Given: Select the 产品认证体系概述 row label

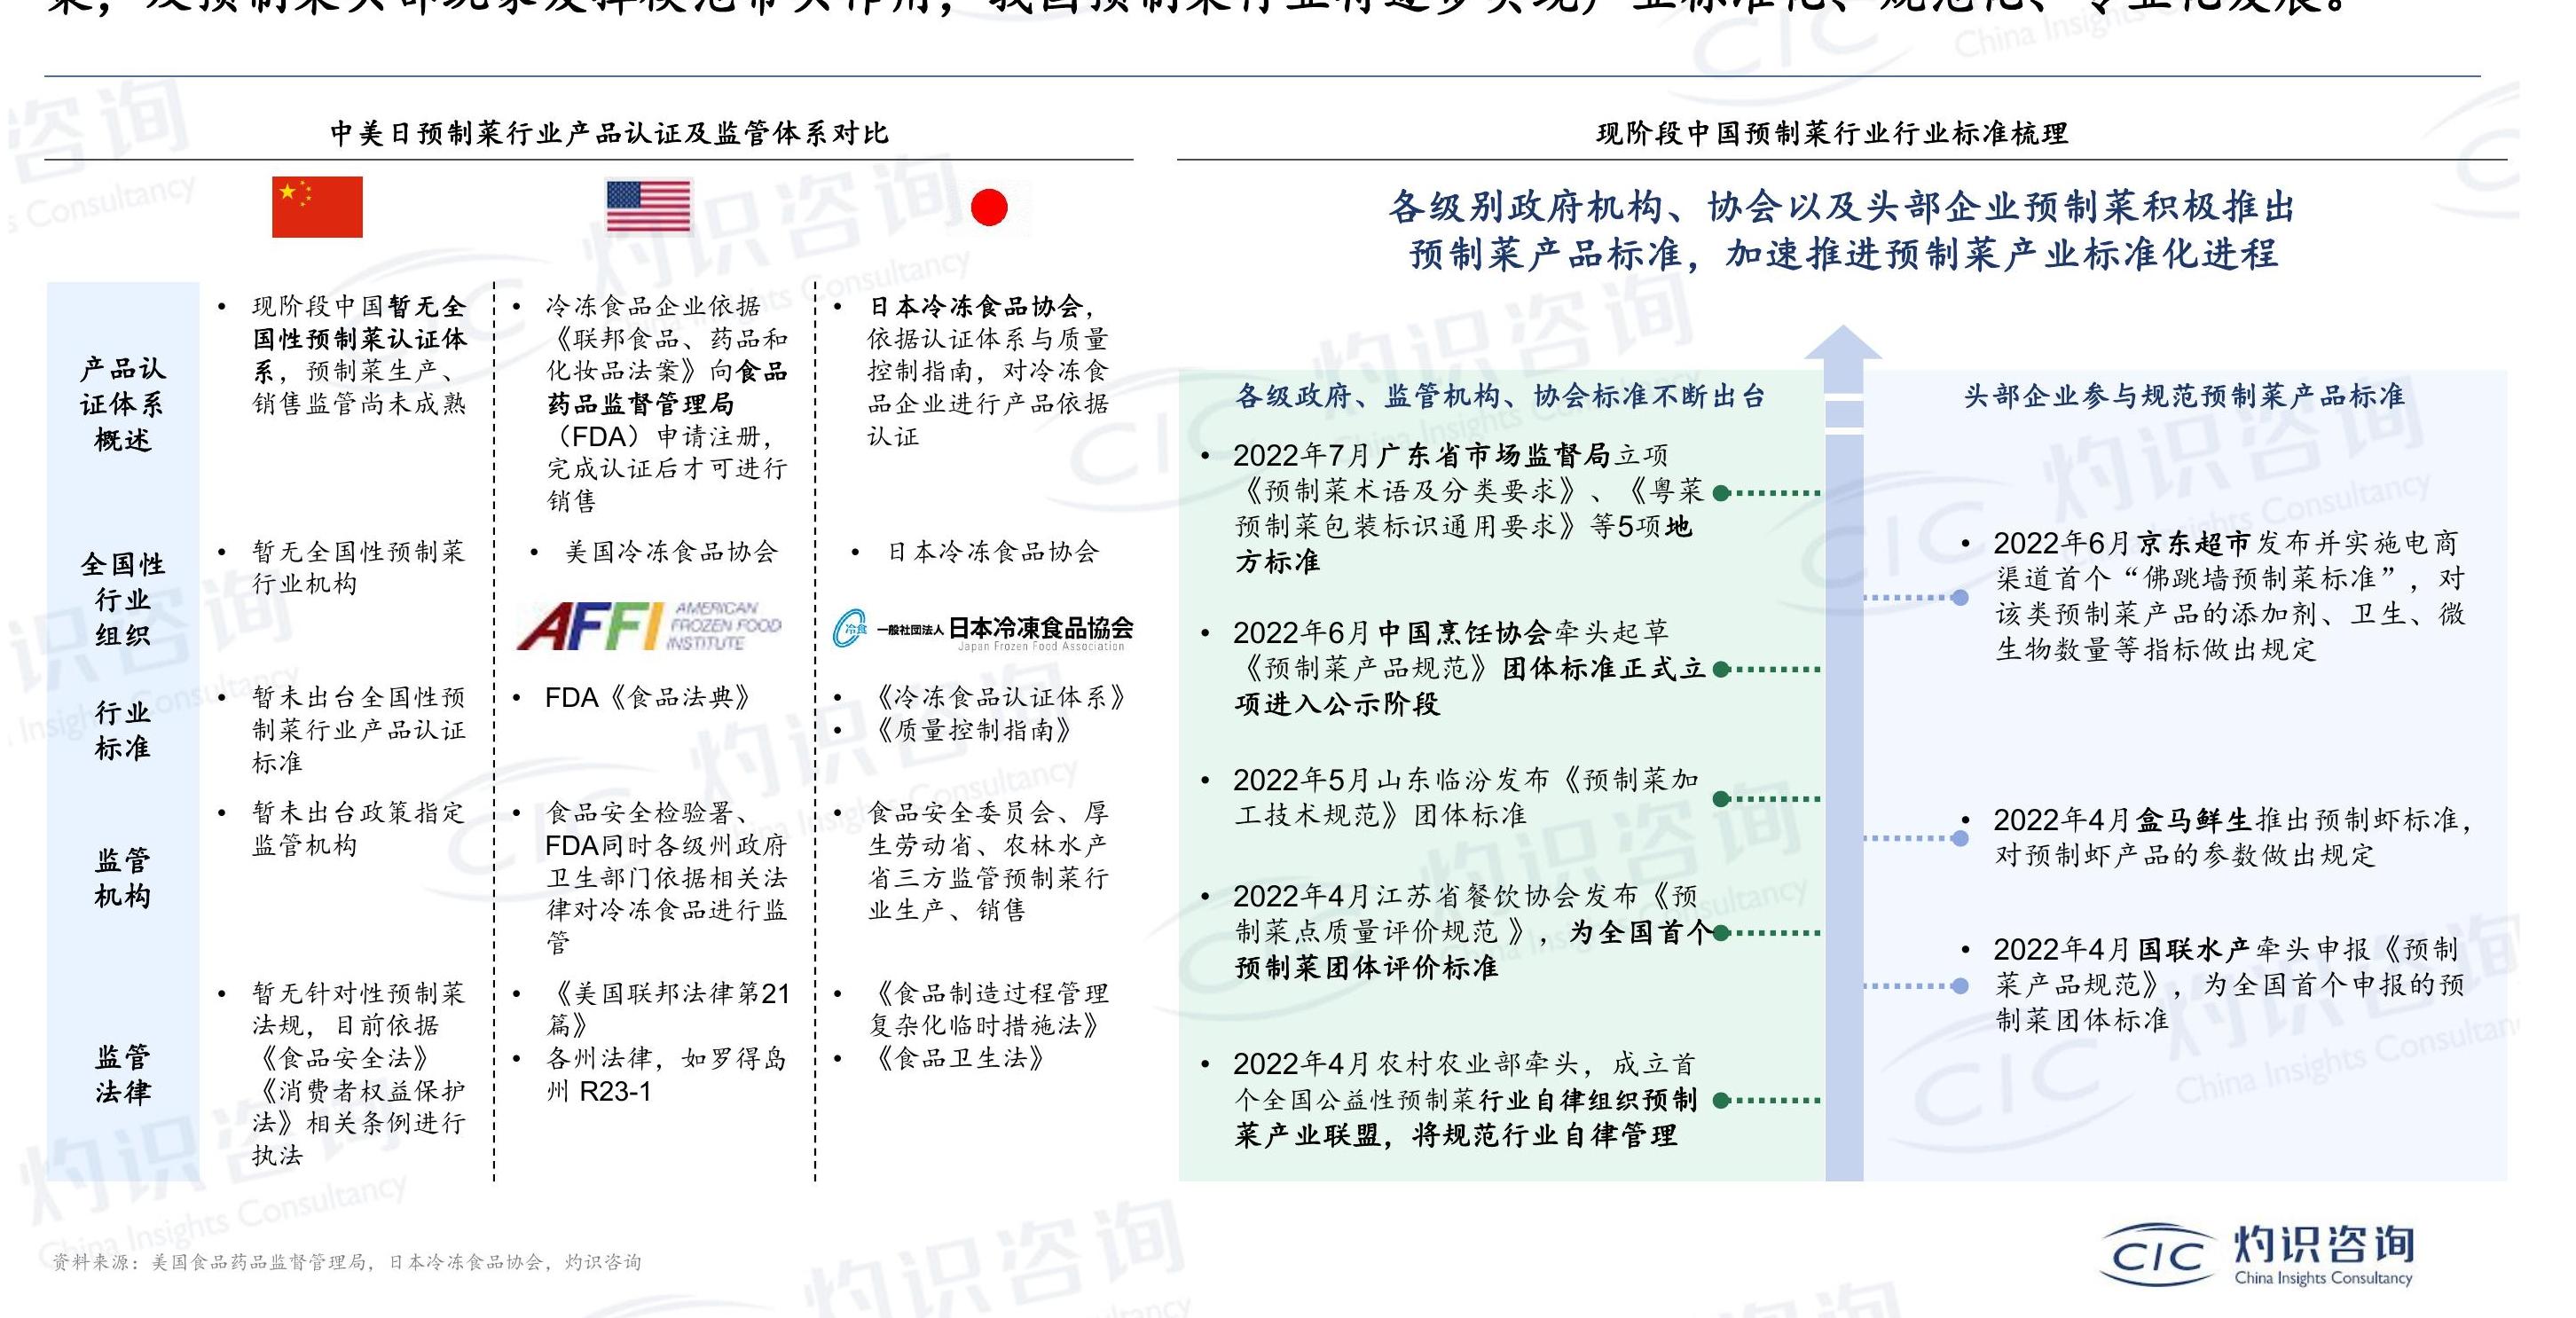Looking at the screenshot, I should tap(122, 404).
